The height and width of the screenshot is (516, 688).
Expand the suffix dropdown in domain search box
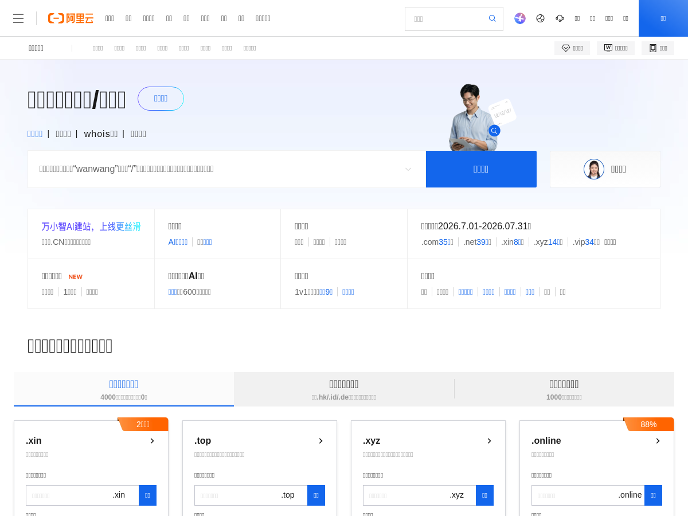tap(408, 169)
